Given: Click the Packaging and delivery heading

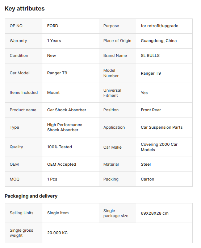Looking at the screenshot, I should 31,196.
